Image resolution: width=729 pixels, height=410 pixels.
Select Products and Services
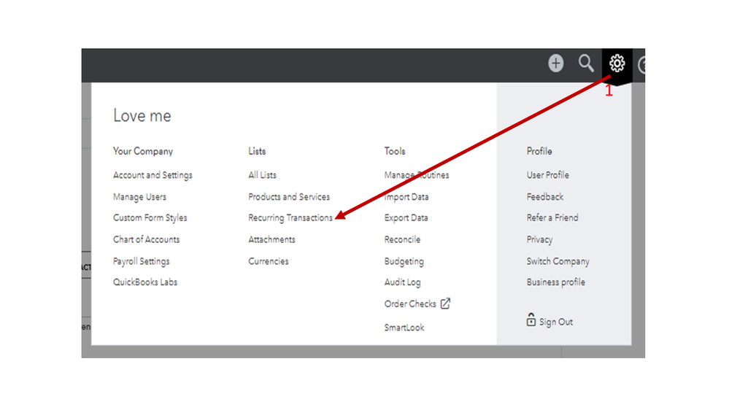(289, 197)
